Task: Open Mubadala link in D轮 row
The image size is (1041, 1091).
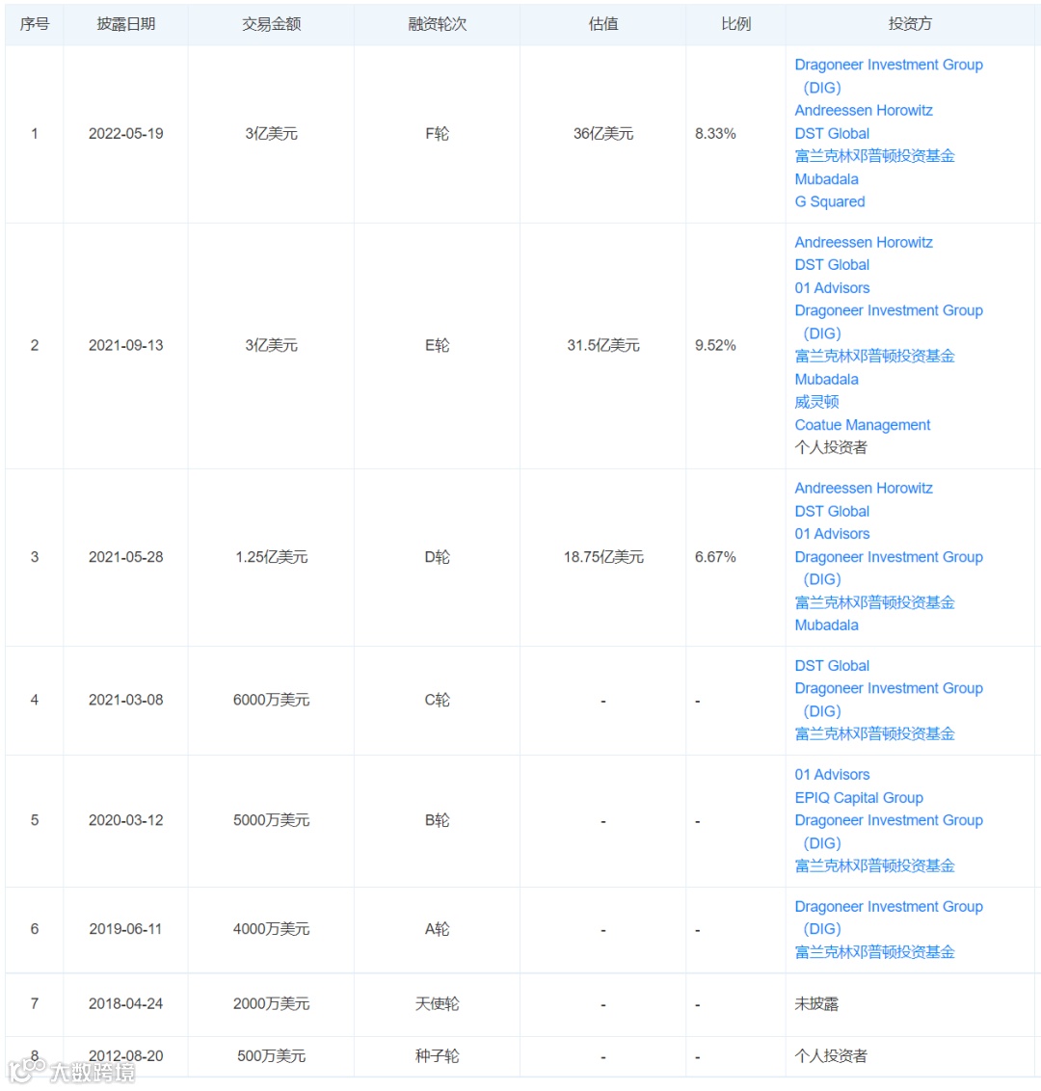Action: pyautogui.click(x=827, y=625)
